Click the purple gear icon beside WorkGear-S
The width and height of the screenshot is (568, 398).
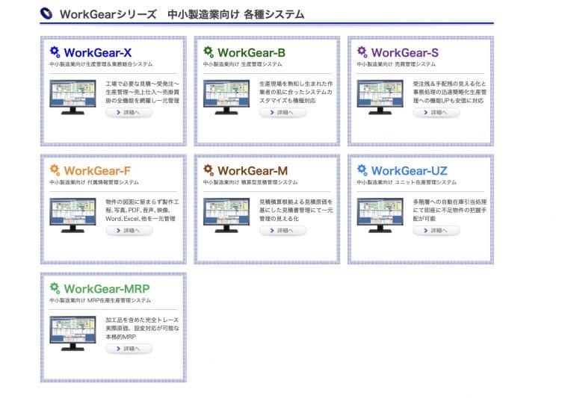(362, 52)
